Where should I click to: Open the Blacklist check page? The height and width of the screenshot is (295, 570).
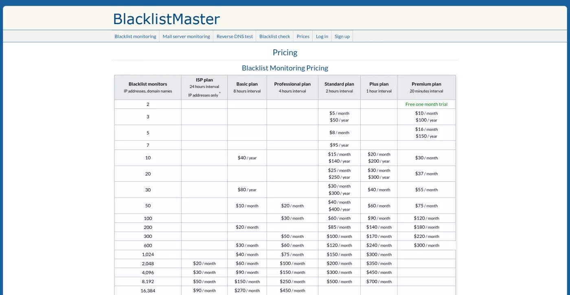click(x=274, y=36)
